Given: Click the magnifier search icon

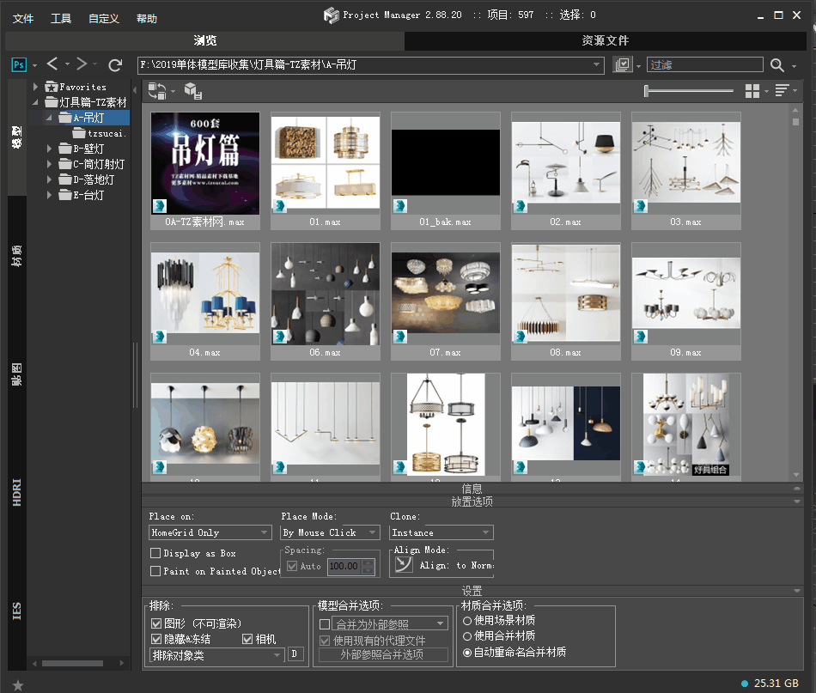Looking at the screenshot, I should click(x=777, y=65).
